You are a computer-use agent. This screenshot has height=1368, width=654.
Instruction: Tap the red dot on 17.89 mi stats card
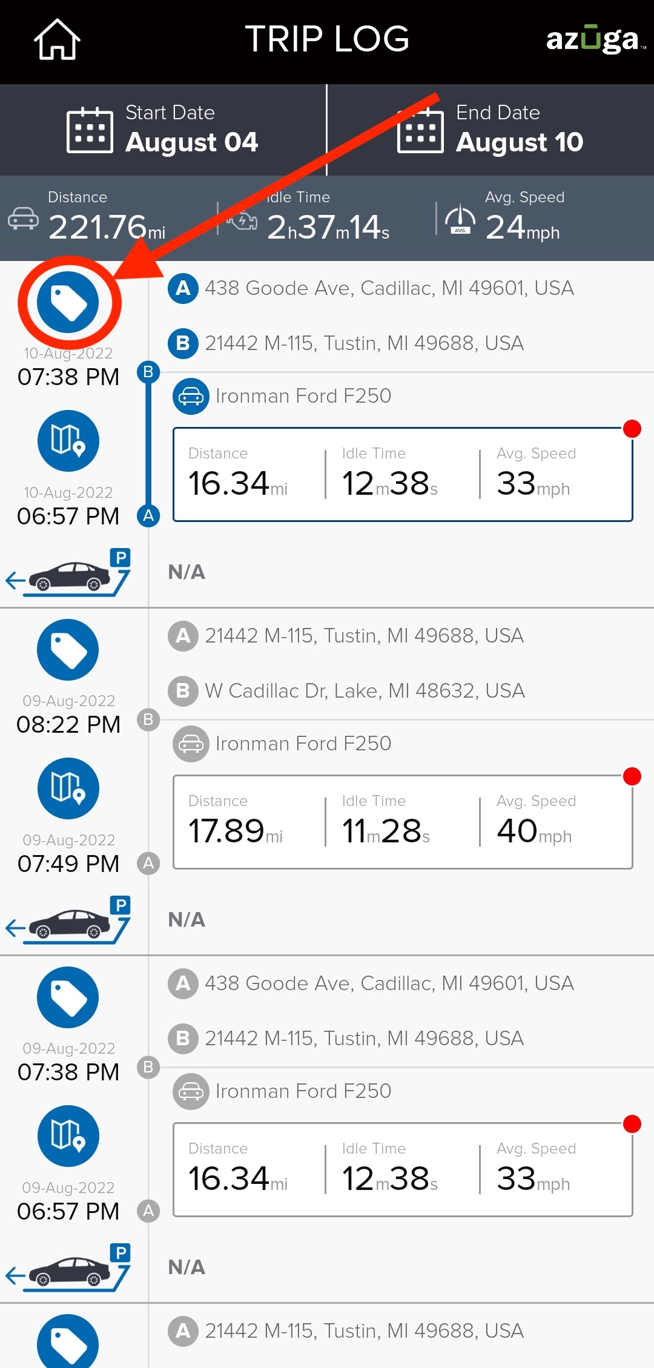pos(632,776)
